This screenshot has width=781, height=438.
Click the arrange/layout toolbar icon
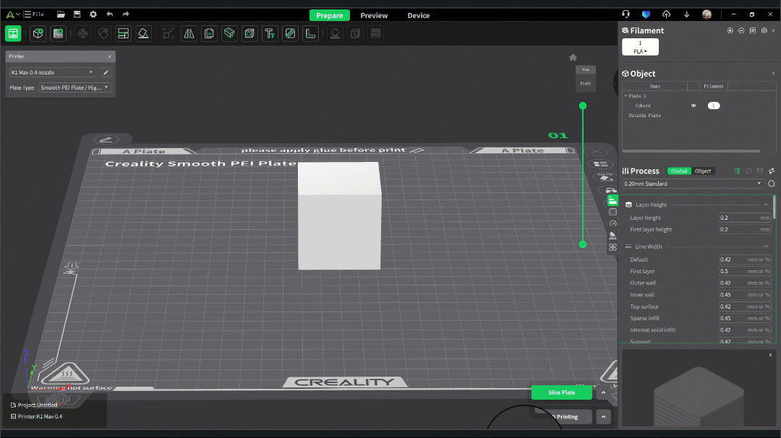pos(123,33)
